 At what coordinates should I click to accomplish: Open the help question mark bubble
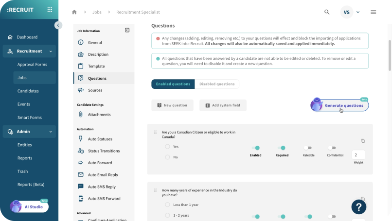(x=359, y=207)
